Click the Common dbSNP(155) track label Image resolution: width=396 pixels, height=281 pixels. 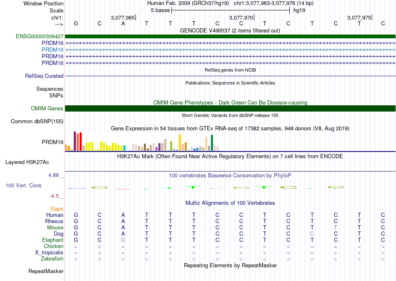pyautogui.click(x=37, y=121)
